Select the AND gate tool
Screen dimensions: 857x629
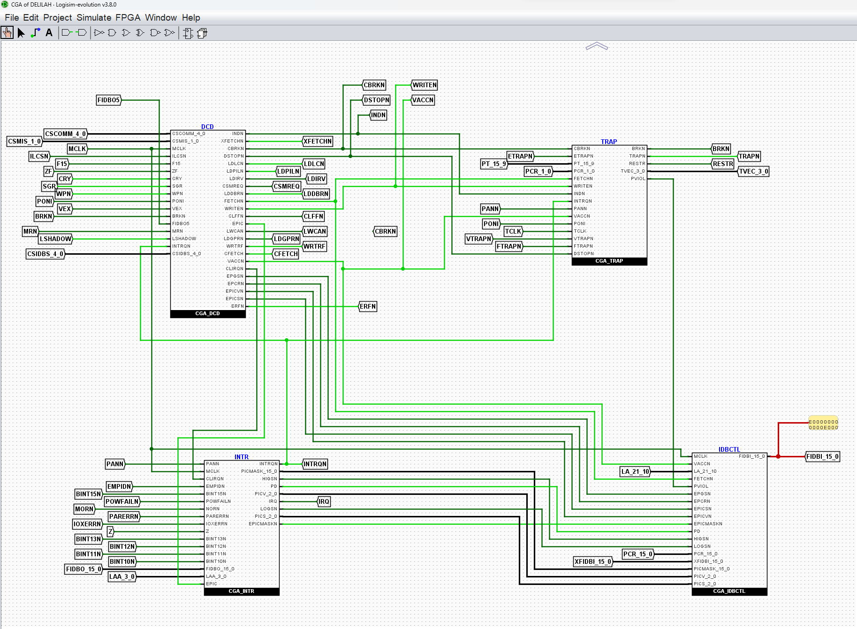click(112, 32)
